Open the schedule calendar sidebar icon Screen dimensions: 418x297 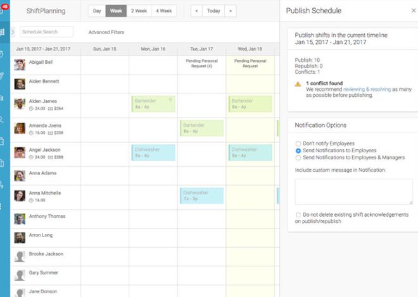pos(4,32)
